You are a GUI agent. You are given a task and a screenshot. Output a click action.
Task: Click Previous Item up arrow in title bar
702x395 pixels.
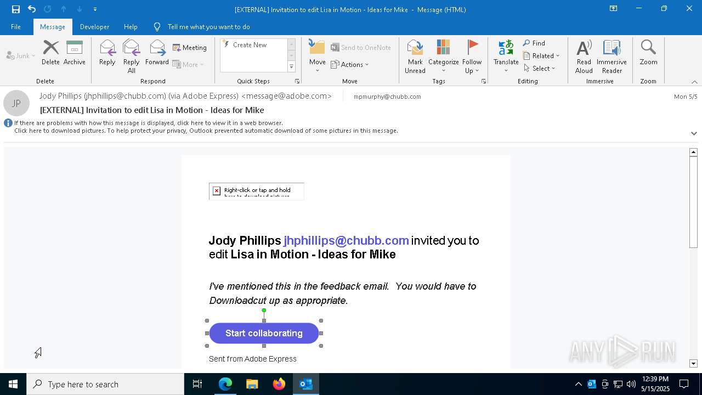[x=64, y=9]
